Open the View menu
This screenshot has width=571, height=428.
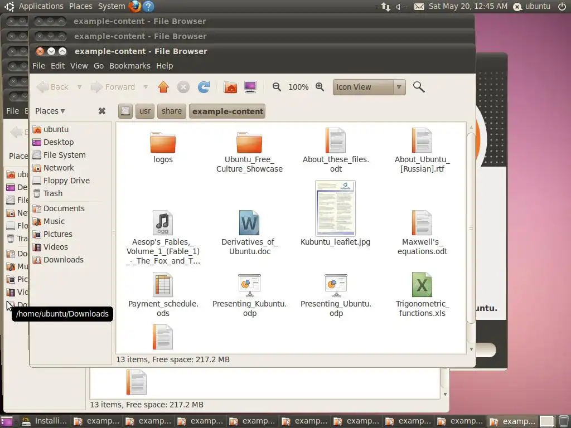79,66
